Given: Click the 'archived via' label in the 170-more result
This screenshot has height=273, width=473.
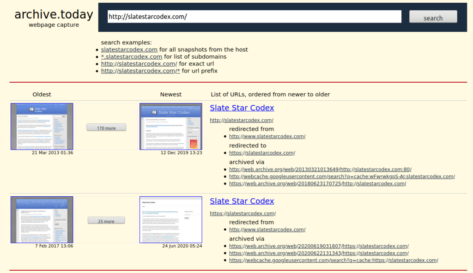Looking at the screenshot, I should pyautogui.click(x=247, y=162).
